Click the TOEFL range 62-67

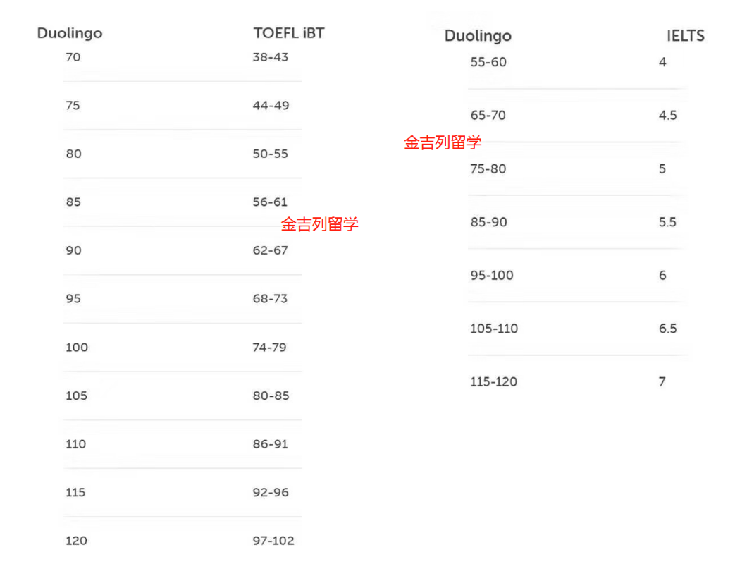tap(271, 251)
